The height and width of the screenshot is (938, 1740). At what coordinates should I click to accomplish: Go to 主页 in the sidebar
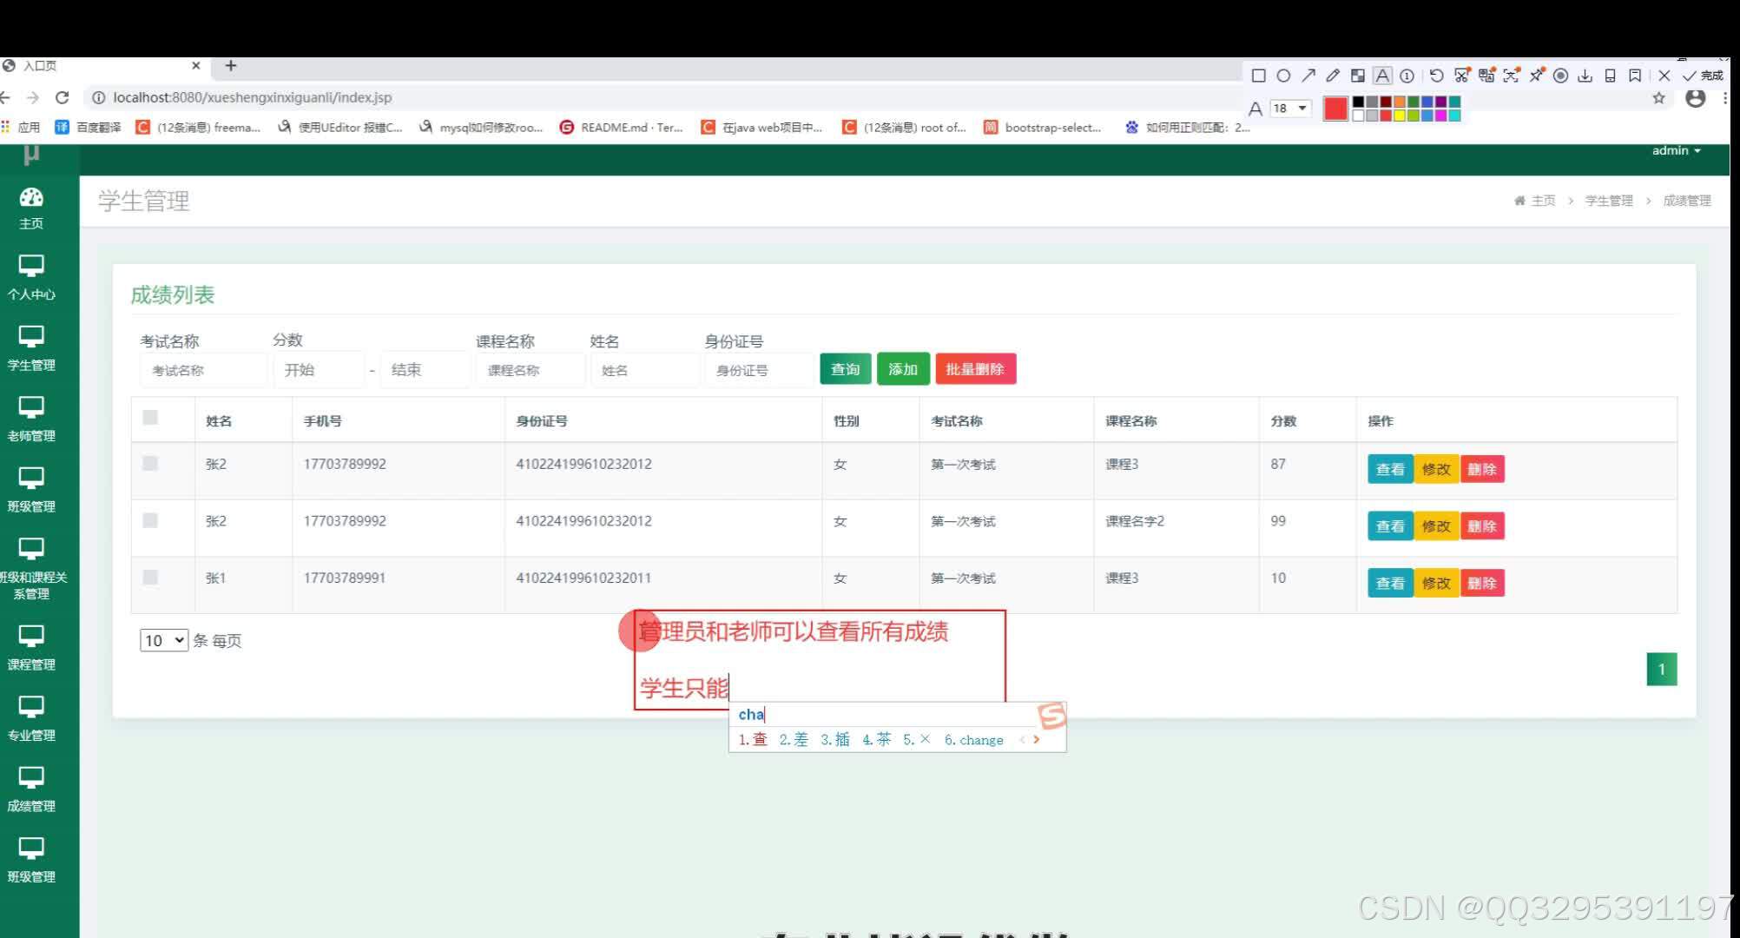click(31, 208)
